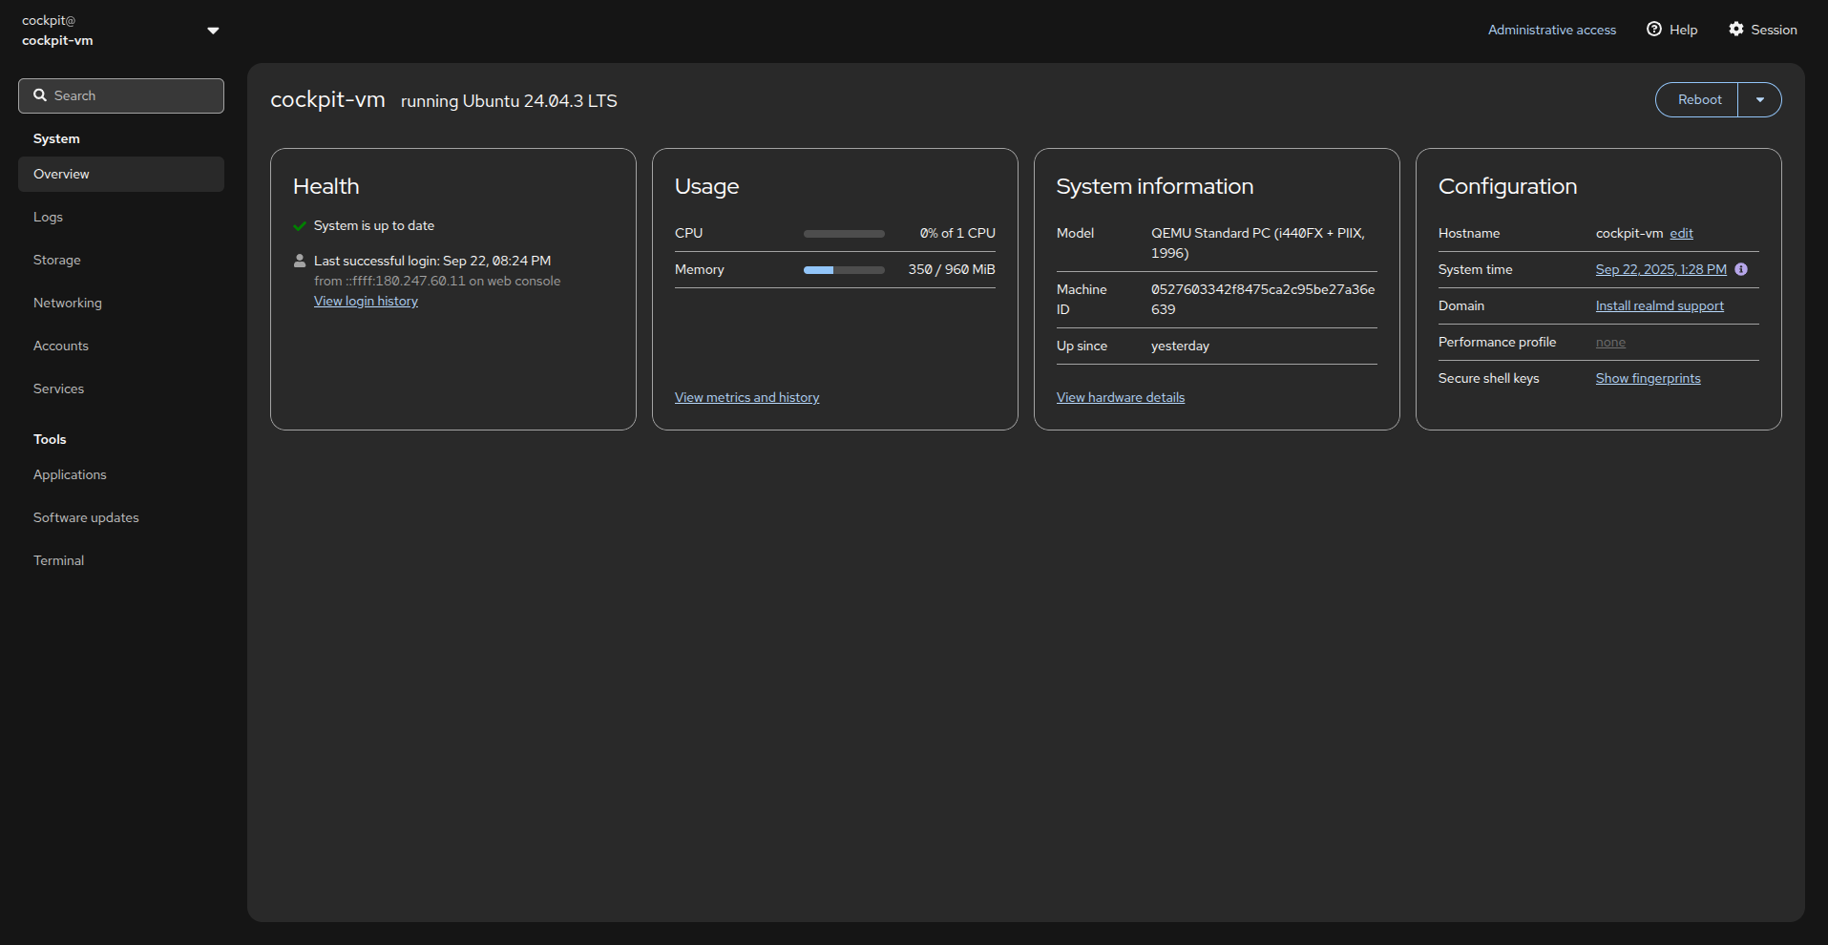Navigate to Services
The image size is (1828, 945).
121,388
